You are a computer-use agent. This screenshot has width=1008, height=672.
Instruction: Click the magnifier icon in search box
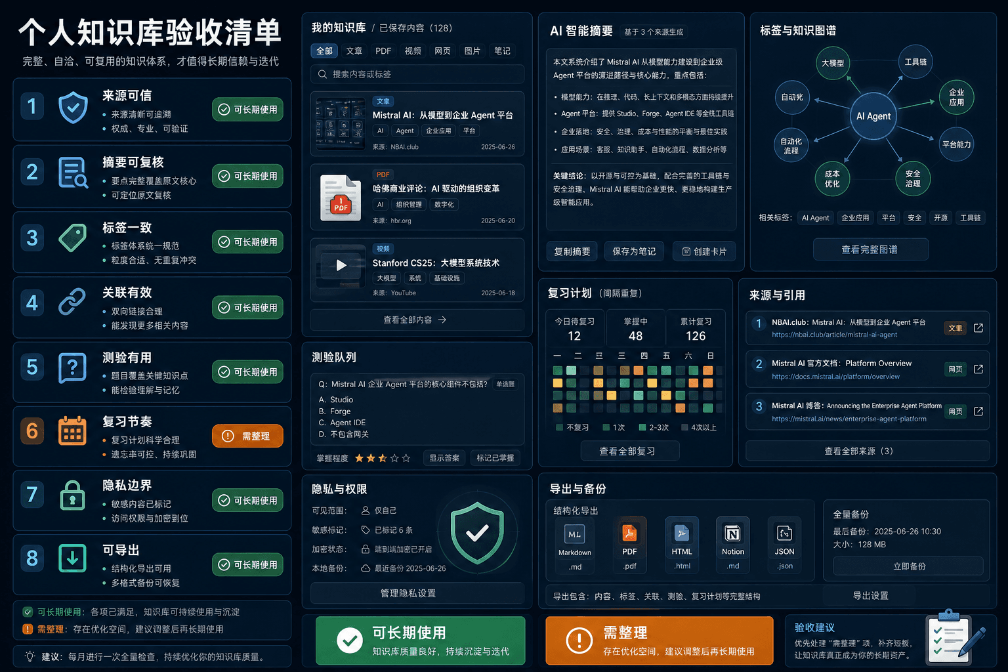[x=322, y=74]
